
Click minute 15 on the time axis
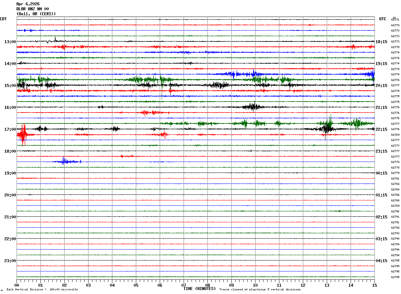coord(374,285)
